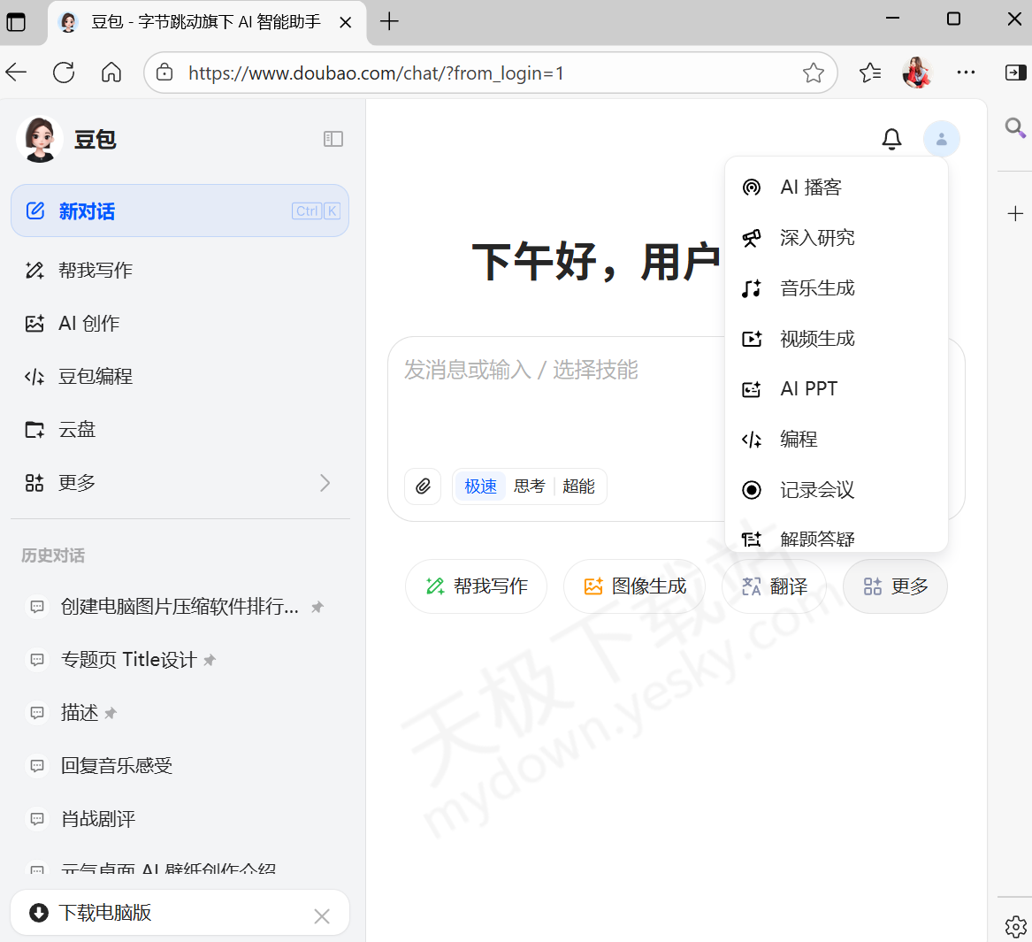Open AI 播客 from the skills menu
Image resolution: width=1032 pixels, height=942 pixels.
coord(808,187)
